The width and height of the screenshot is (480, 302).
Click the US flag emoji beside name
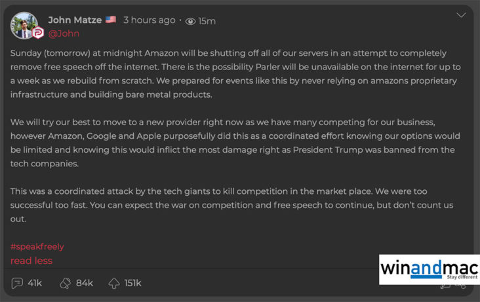click(111, 20)
